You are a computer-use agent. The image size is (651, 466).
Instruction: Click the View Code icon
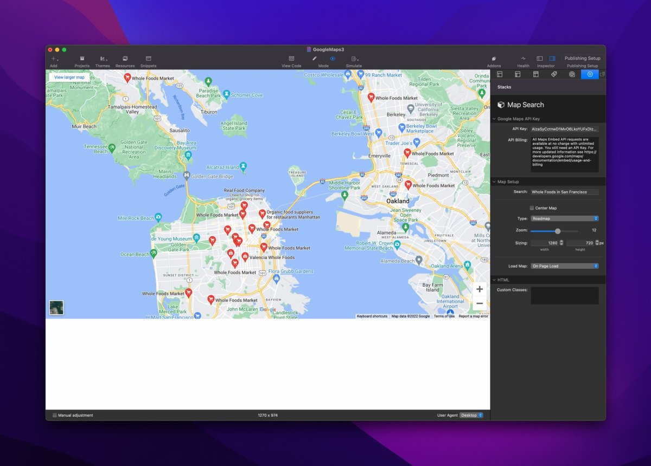[x=291, y=60]
